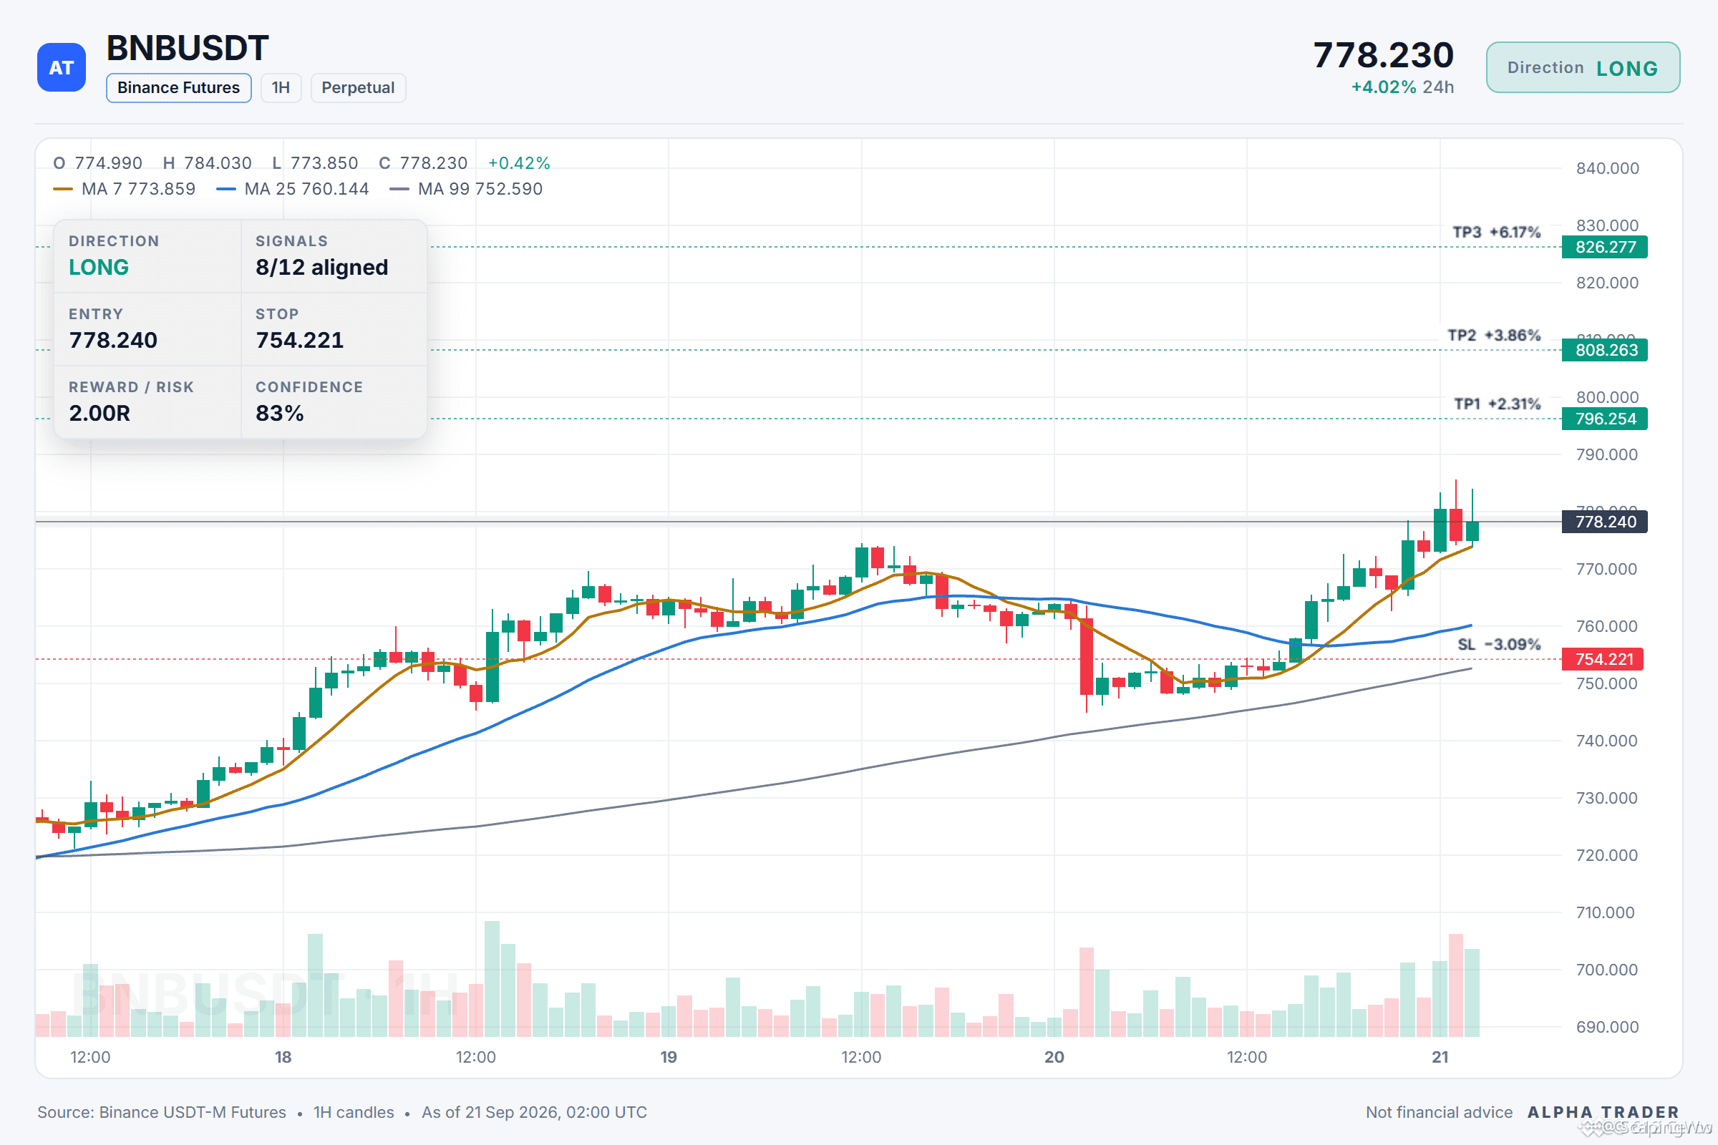Select the TP1 796.254 price label
The image size is (1718, 1145).
coord(1605,419)
